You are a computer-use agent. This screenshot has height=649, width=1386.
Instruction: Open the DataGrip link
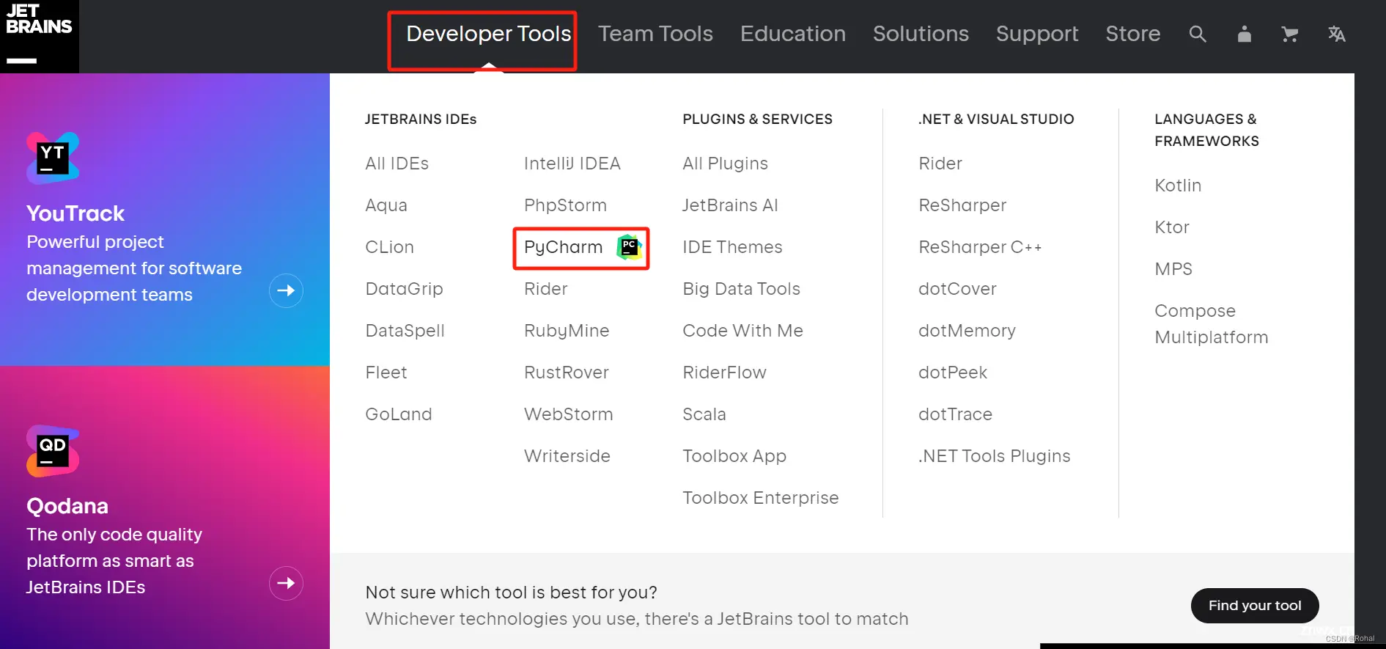[405, 289]
